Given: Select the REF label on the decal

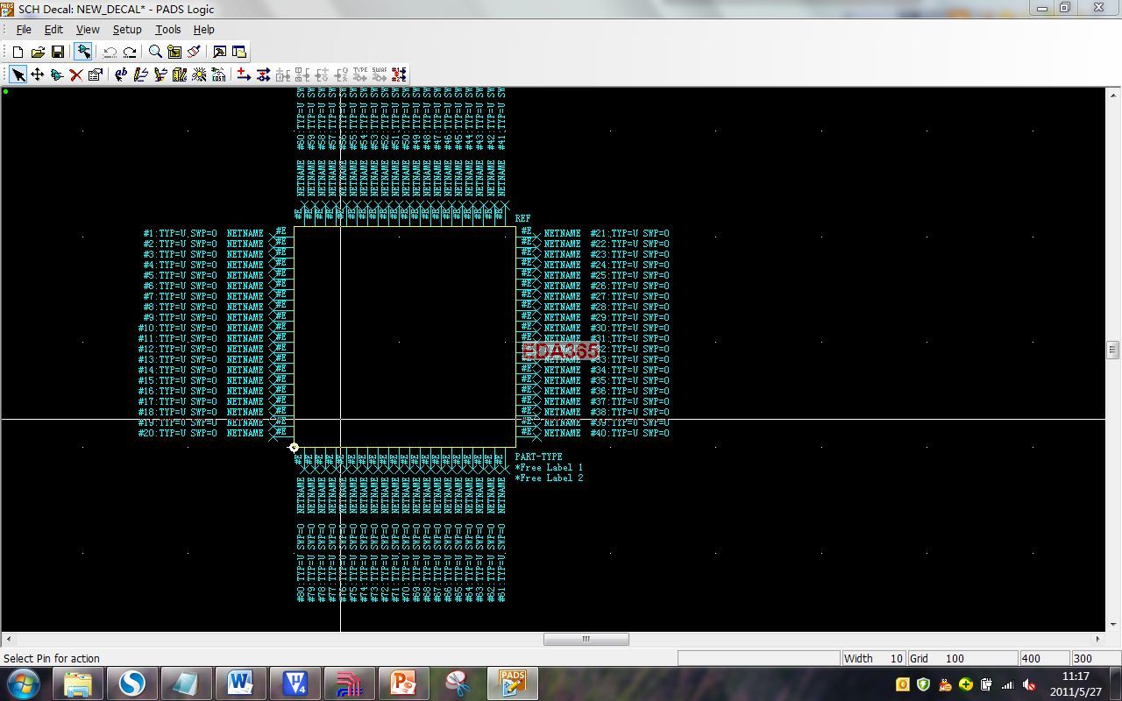Looking at the screenshot, I should 522,218.
